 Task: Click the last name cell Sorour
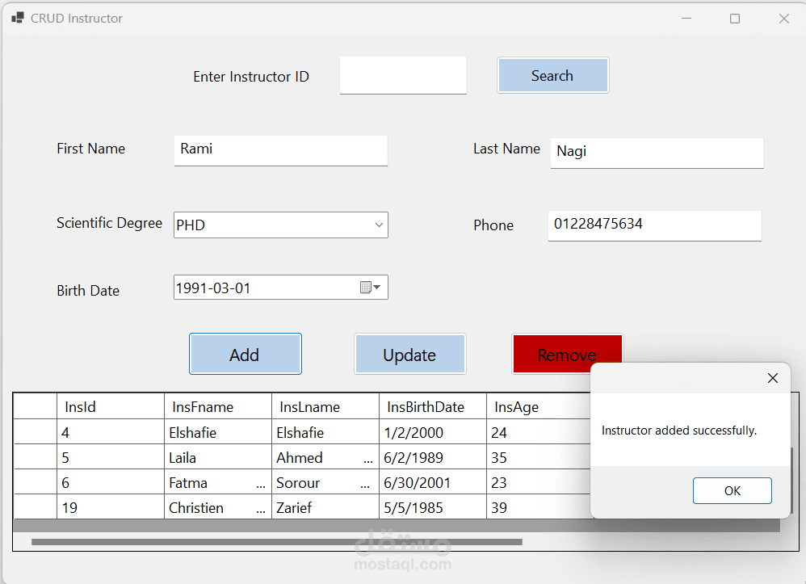coord(325,482)
